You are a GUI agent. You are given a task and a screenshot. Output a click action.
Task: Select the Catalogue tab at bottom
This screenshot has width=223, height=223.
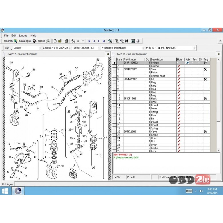point(7,184)
